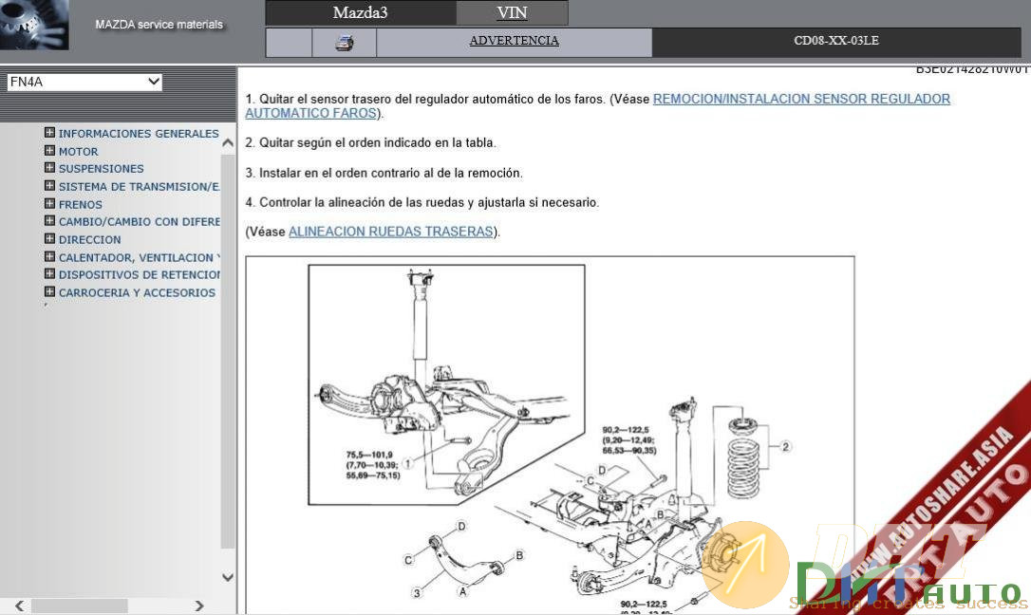This screenshot has width=1031, height=615.
Task: Open the DIRECCION section
Action: (89, 240)
